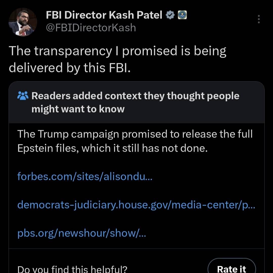Open the three-dot more options menu
Viewport: 273px width, 273px height.
pyautogui.click(x=259, y=19)
